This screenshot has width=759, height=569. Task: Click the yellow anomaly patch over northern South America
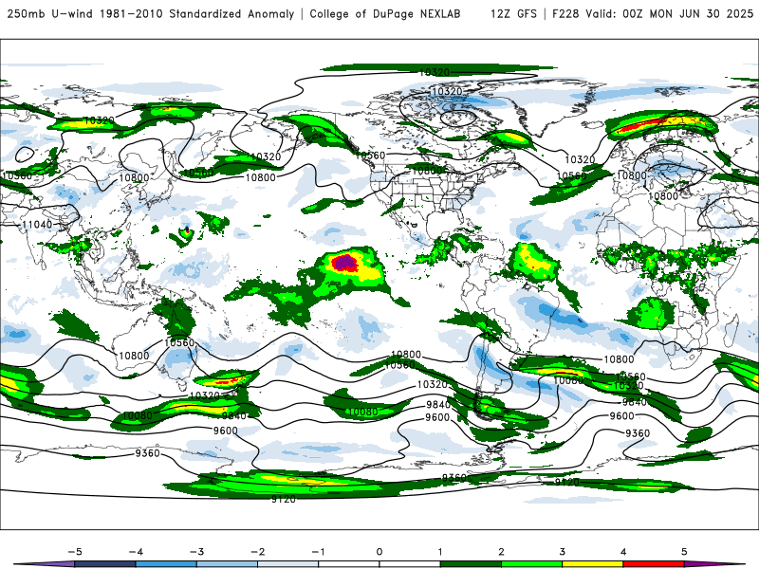pyautogui.click(x=532, y=262)
